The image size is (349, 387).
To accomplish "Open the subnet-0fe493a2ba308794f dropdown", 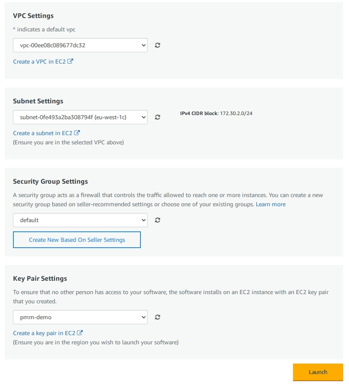I will pos(80,117).
